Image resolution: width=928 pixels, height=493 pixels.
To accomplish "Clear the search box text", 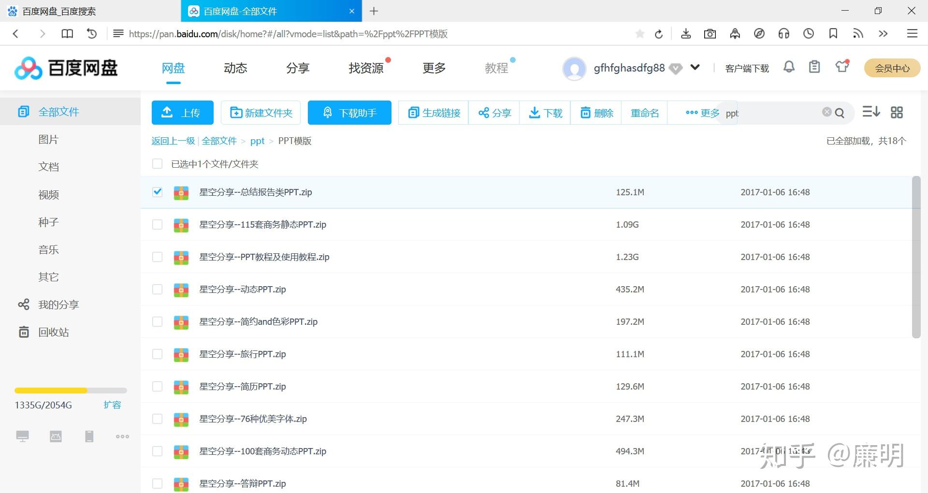I will click(827, 112).
